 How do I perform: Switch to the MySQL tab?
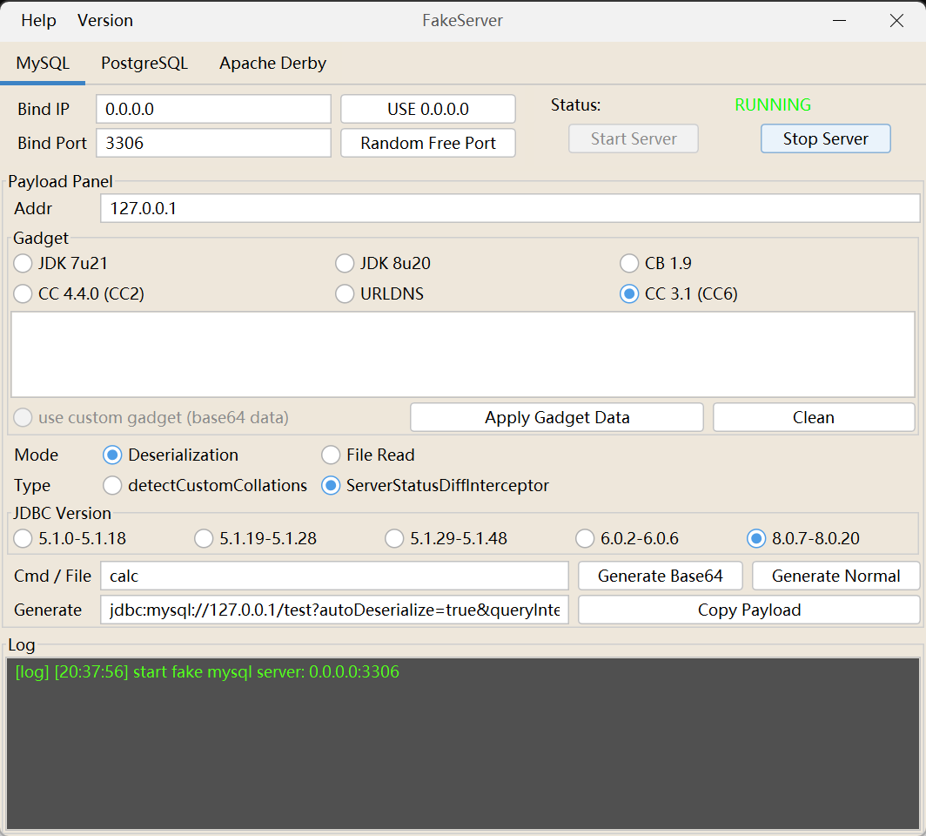[x=43, y=64]
